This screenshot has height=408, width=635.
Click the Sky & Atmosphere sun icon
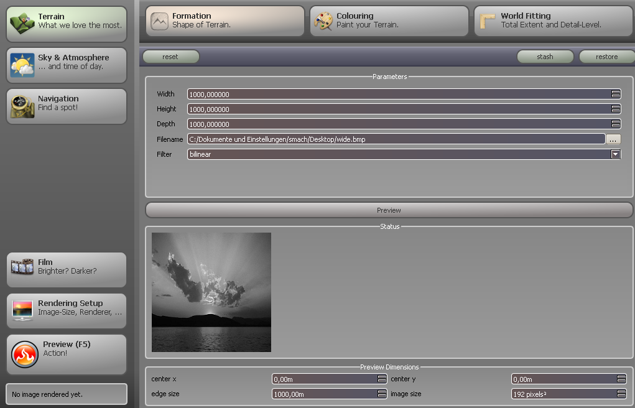tap(22, 65)
